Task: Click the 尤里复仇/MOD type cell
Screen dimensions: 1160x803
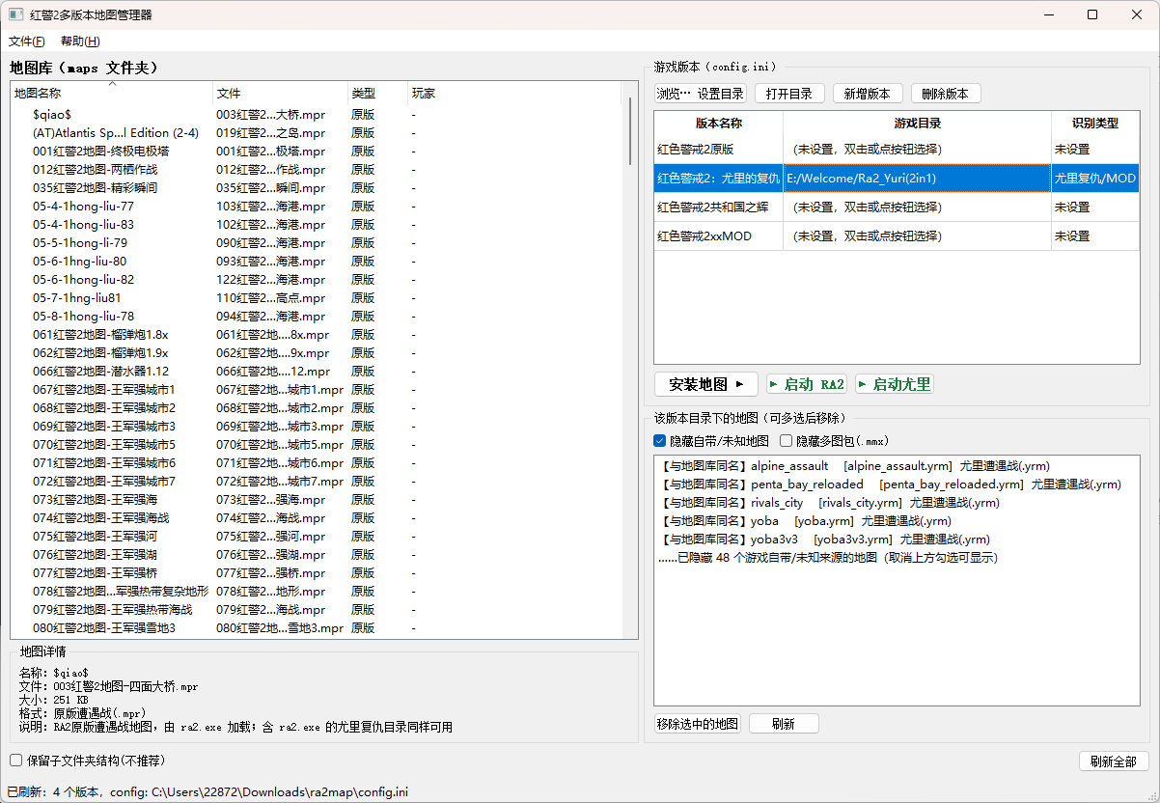Action: (1095, 179)
